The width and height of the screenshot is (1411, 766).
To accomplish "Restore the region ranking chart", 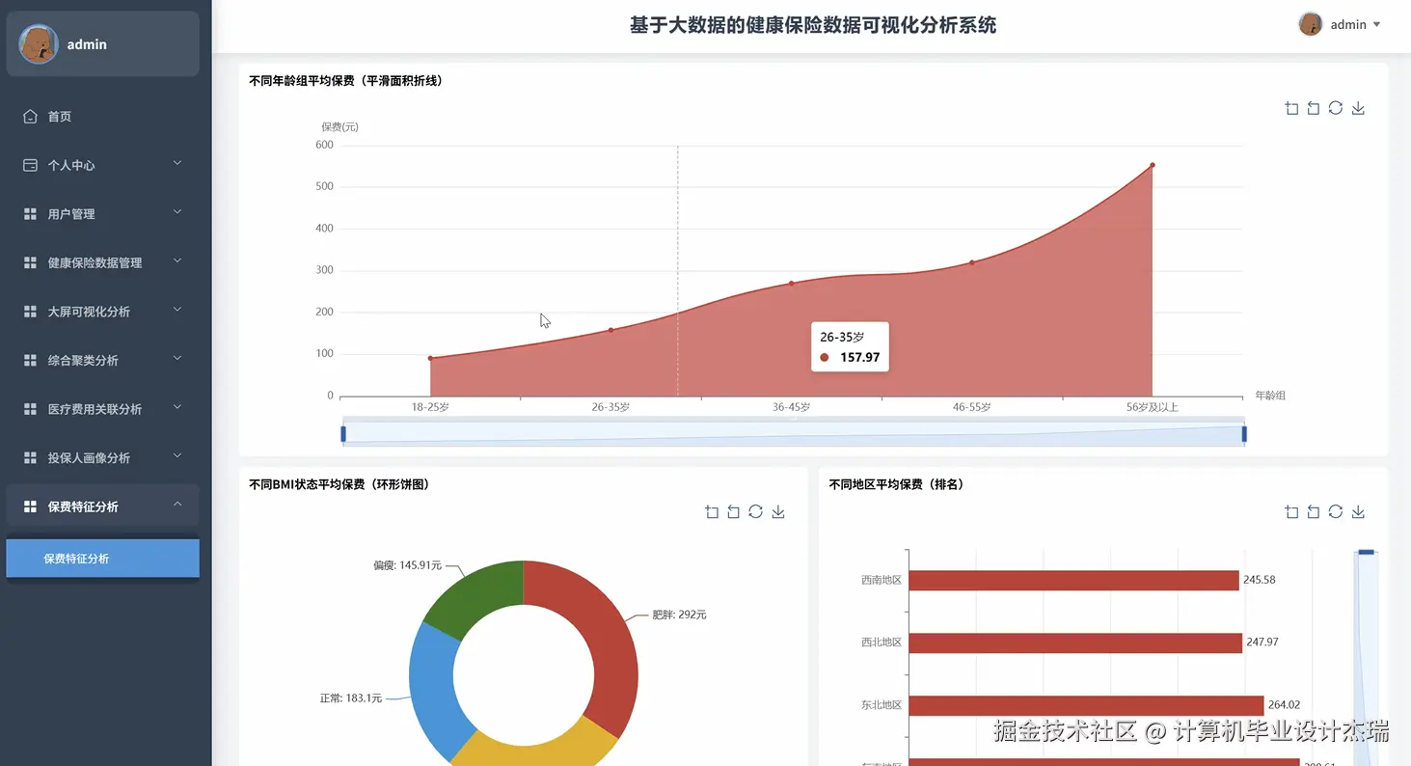I will click(1335, 512).
